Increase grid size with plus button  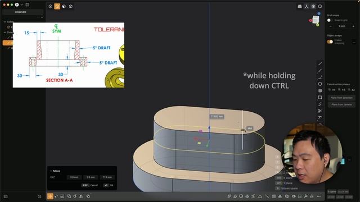click(x=353, y=26)
